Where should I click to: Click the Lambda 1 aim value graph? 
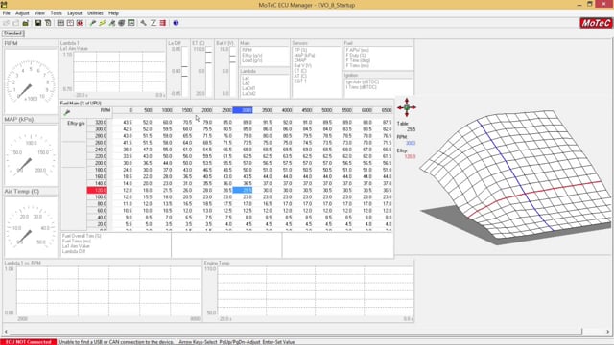(119, 73)
